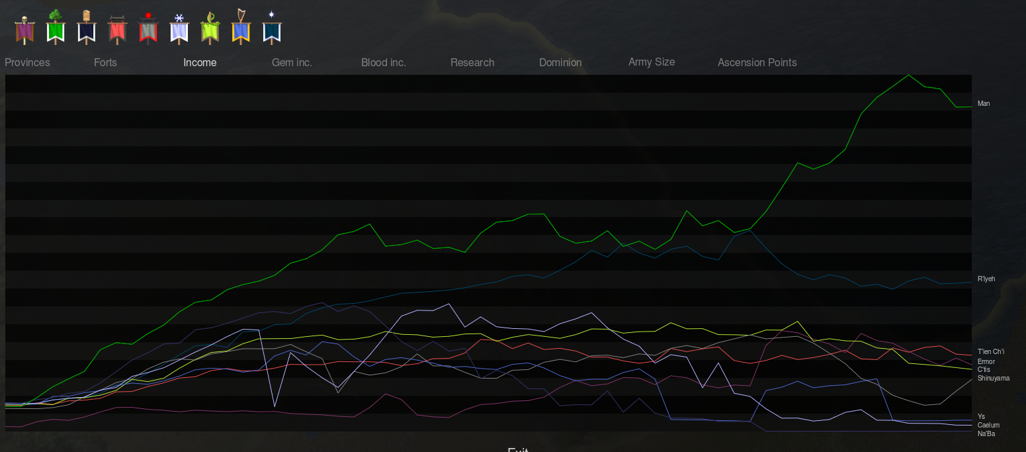1026x452 pixels.
Task: Click the Shinuyama line label
Action: [x=994, y=378]
